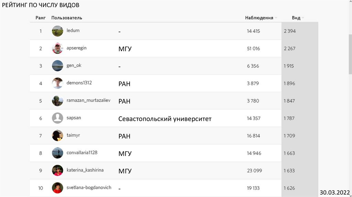The image size is (352, 197).
Task: Open the apseregin username link
Action: coord(76,48)
